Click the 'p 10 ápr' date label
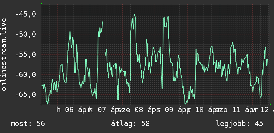Image resolution: width=274 pixels, height=133 pixels. pyautogui.click(x=203, y=110)
